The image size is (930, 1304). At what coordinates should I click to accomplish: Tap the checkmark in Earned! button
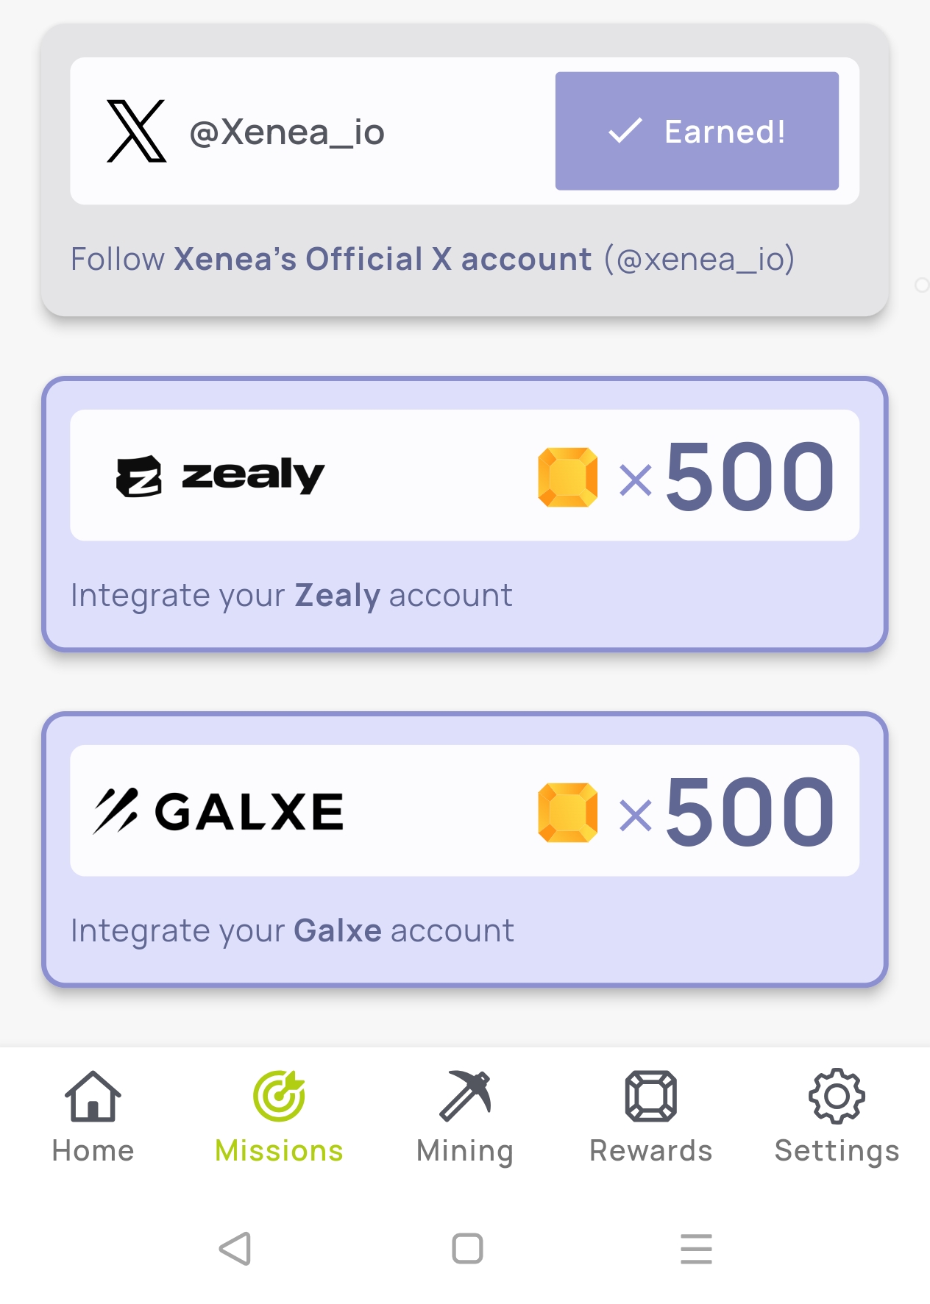pos(625,132)
